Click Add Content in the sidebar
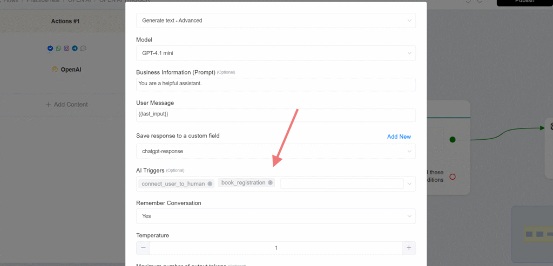 [66, 104]
